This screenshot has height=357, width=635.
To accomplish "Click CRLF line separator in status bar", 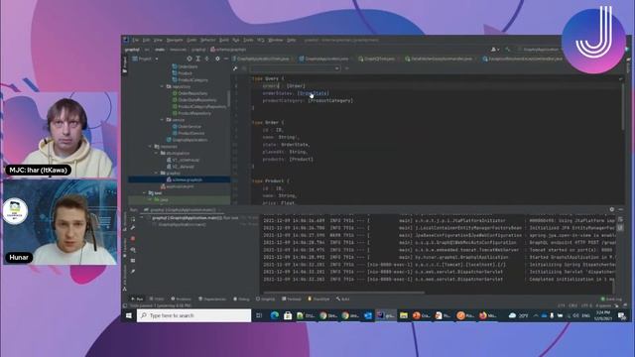I will pos(573,305).
